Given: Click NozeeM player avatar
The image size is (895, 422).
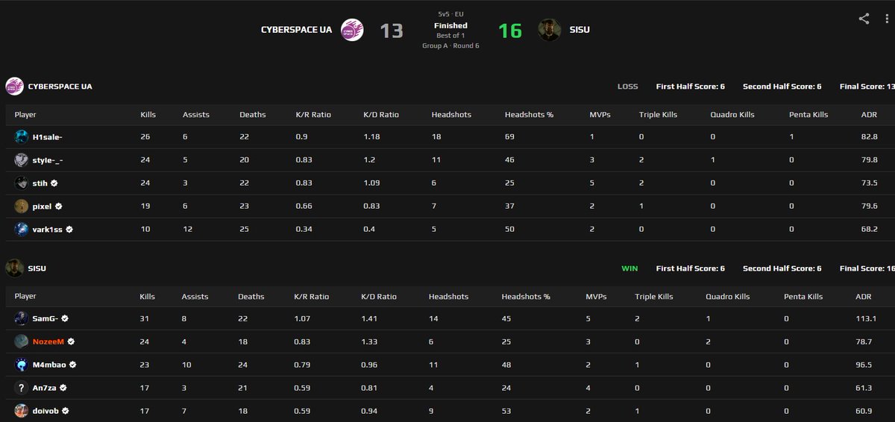Looking at the screenshot, I should click(22, 341).
